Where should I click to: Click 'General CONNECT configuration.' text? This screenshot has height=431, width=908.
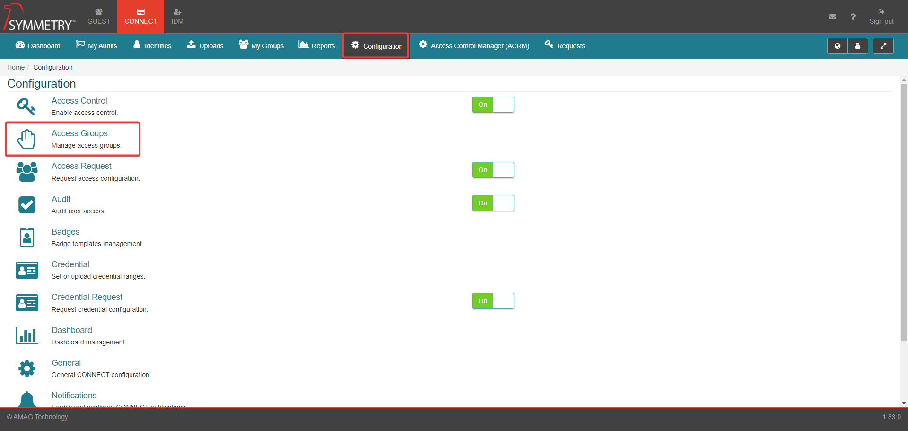[x=101, y=375]
